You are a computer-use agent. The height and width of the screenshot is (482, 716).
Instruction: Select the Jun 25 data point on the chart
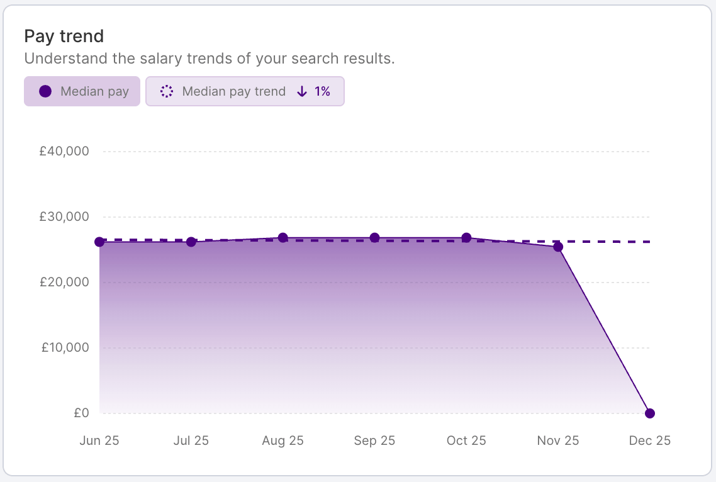99,242
